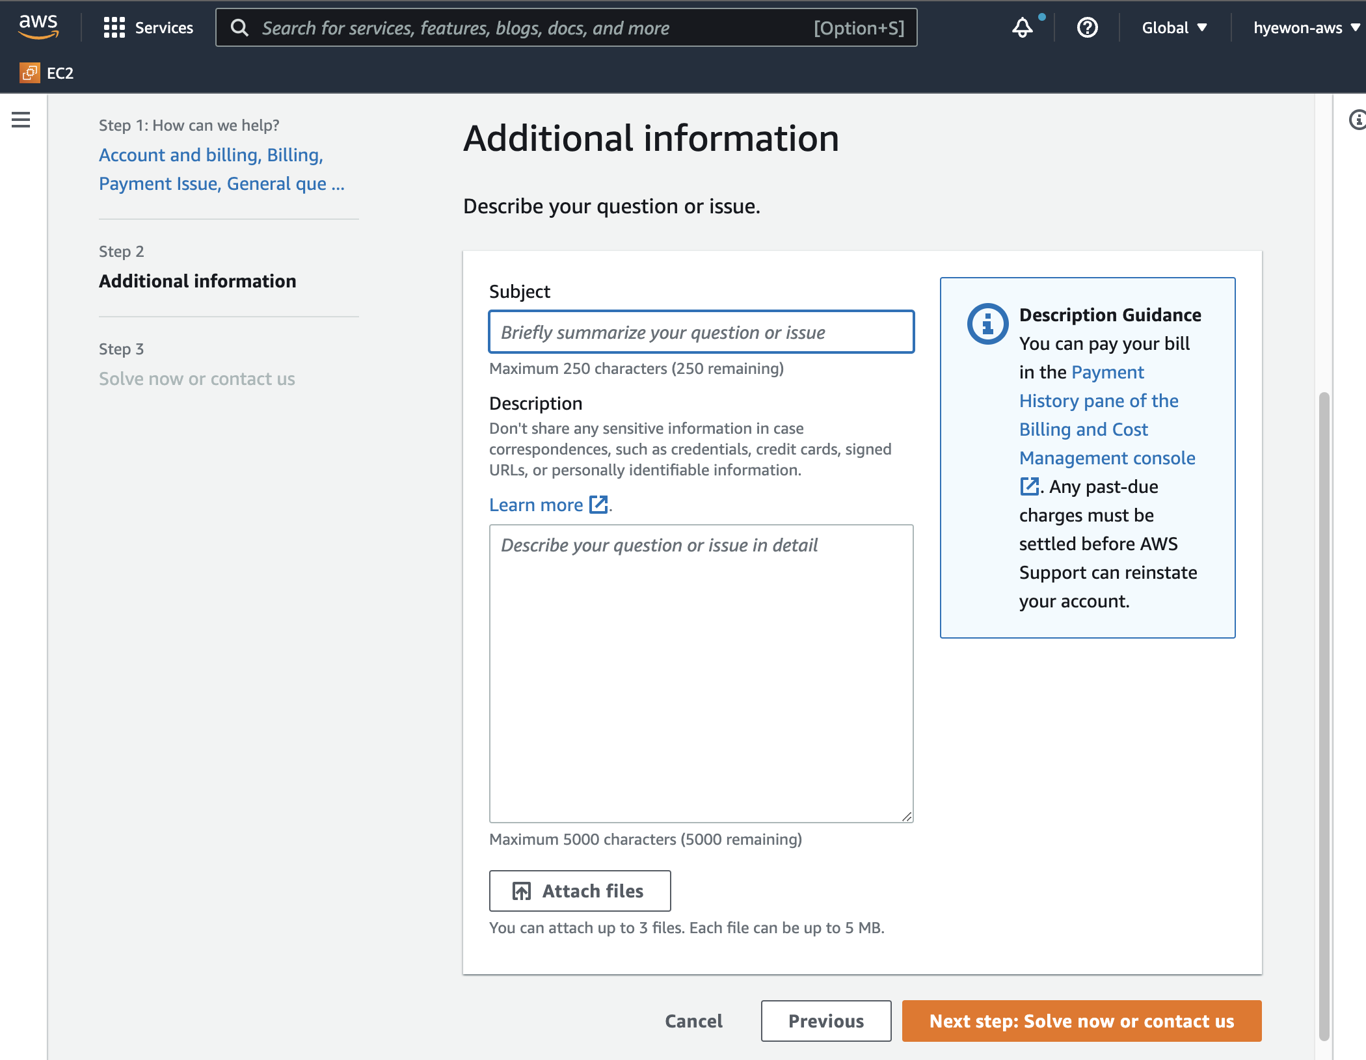1366x1060 pixels.
Task: Click the Description detail text area
Action: coord(701,673)
